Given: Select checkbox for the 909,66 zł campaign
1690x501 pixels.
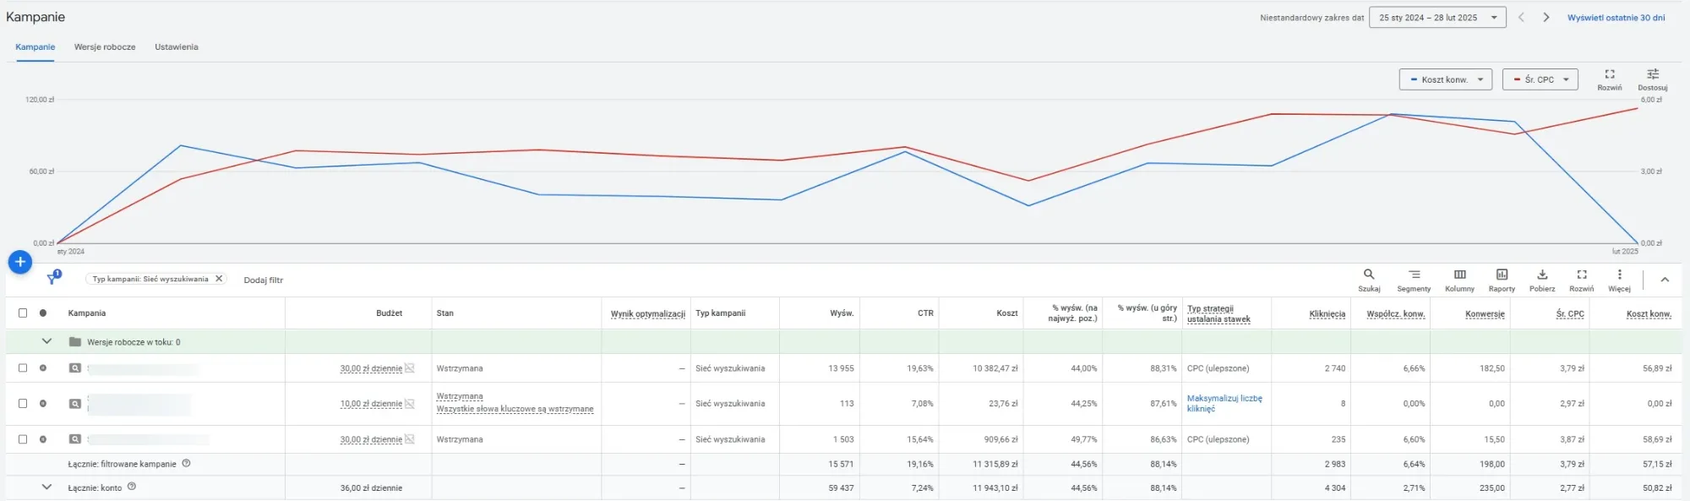Looking at the screenshot, I should coord(23,438).
